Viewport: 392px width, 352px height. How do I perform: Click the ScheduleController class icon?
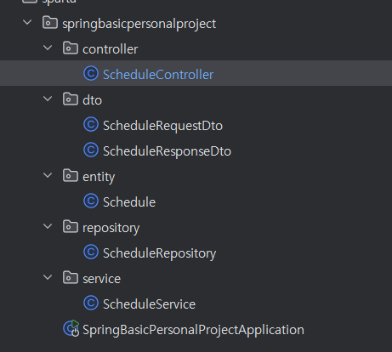click(x=91, y=74)
